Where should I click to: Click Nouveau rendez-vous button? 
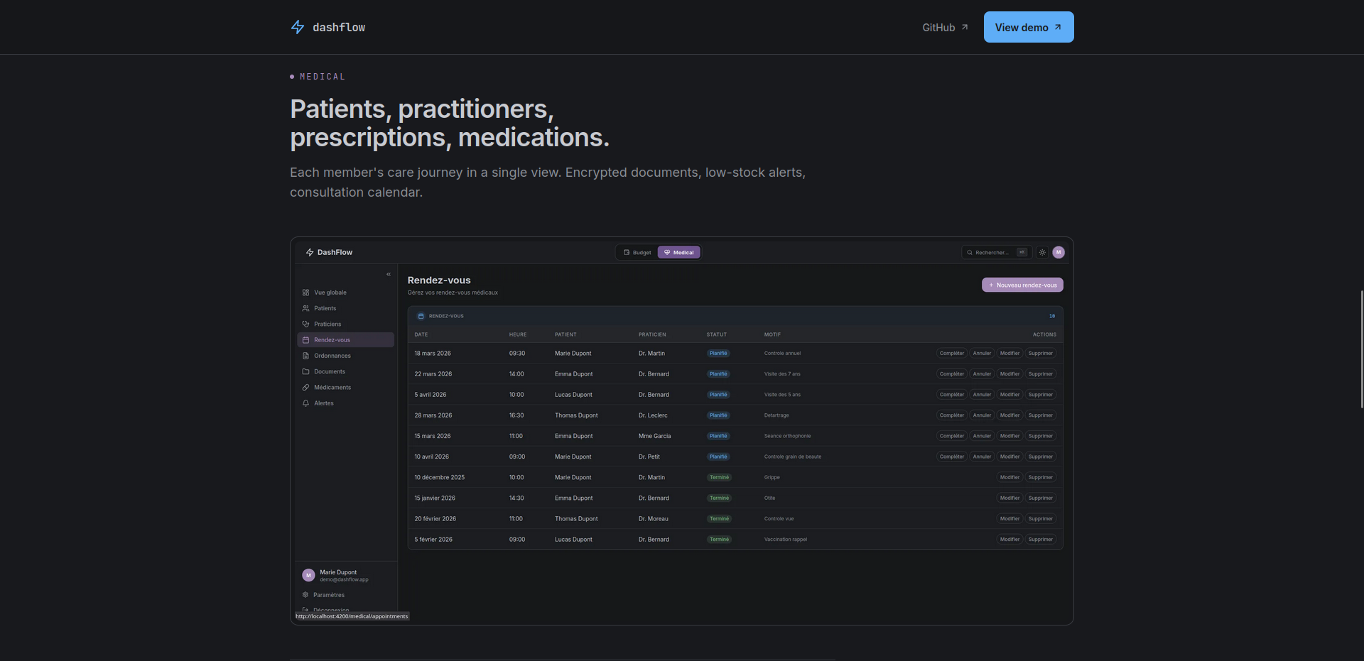click(1022, 285)
